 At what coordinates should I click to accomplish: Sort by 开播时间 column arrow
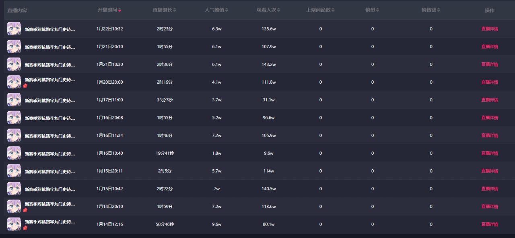120,10
